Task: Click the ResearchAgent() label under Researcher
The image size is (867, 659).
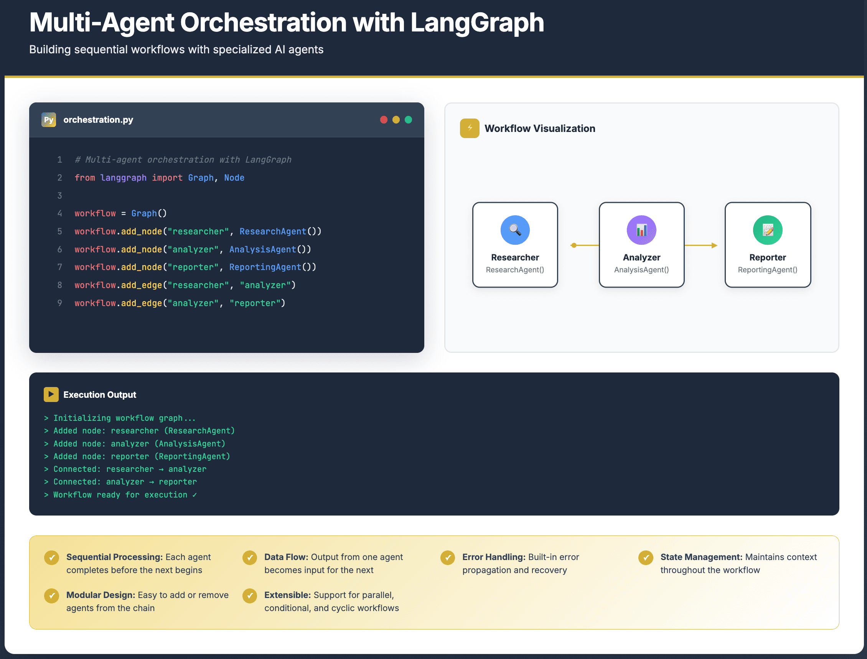Action: (515, 270)
